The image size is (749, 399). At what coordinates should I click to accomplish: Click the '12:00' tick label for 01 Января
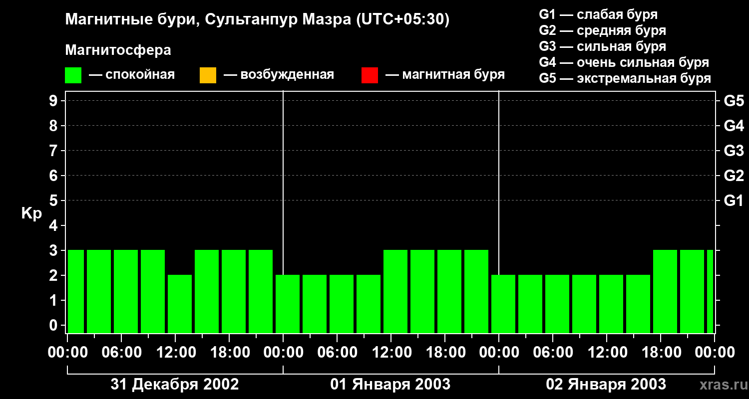[x=391, y=353]
